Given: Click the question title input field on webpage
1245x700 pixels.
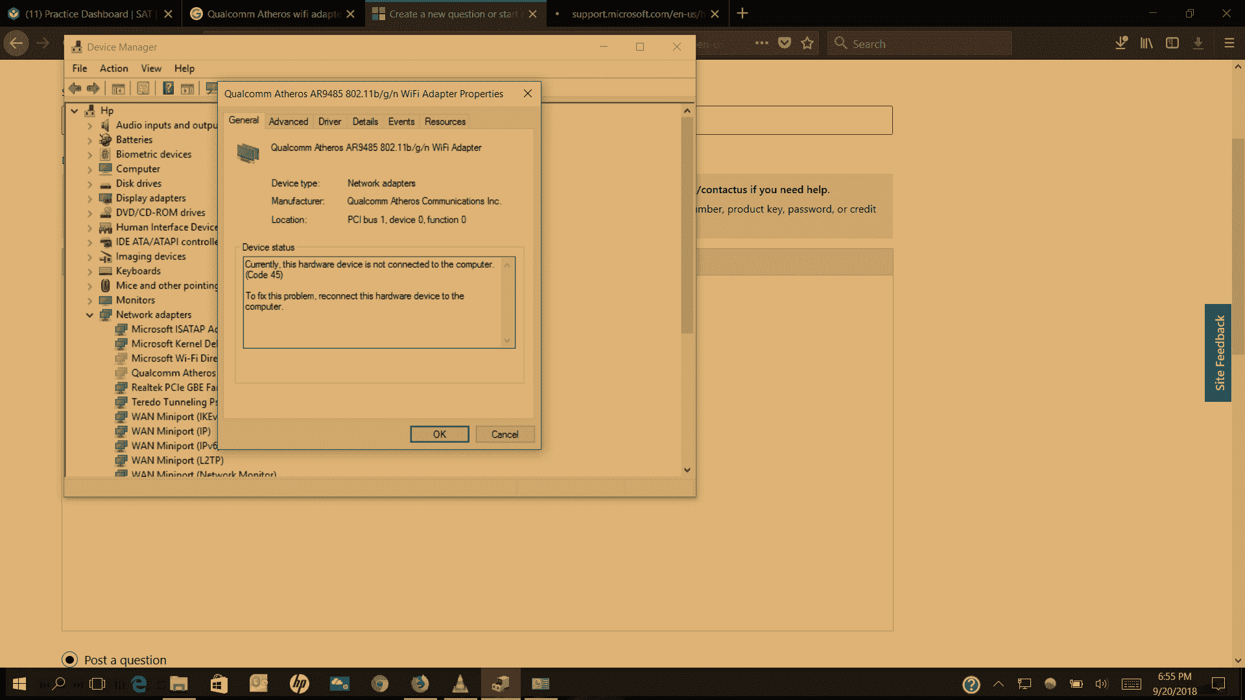Looking at the screenshot, I should tap(794, 121).
